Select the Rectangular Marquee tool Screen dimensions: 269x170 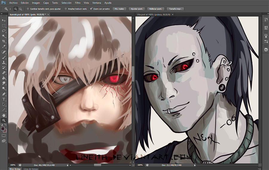point(4,26)
